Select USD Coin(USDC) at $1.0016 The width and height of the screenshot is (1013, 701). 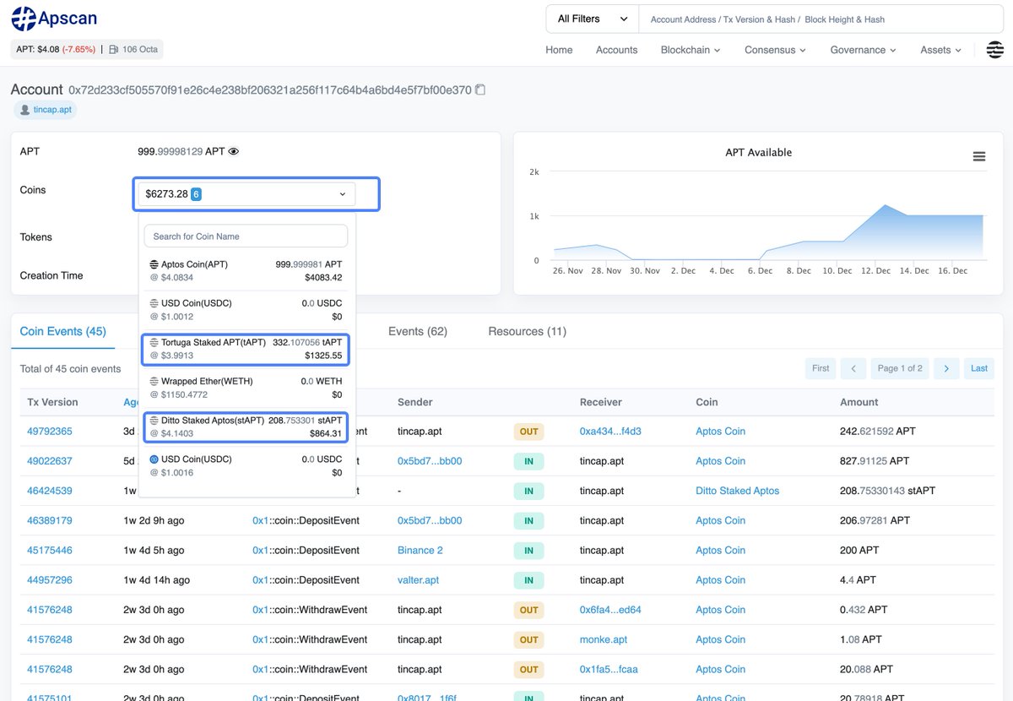246,465
